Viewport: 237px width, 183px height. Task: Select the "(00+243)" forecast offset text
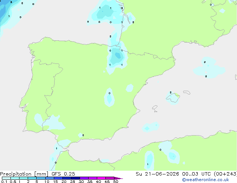pos(225,174)
